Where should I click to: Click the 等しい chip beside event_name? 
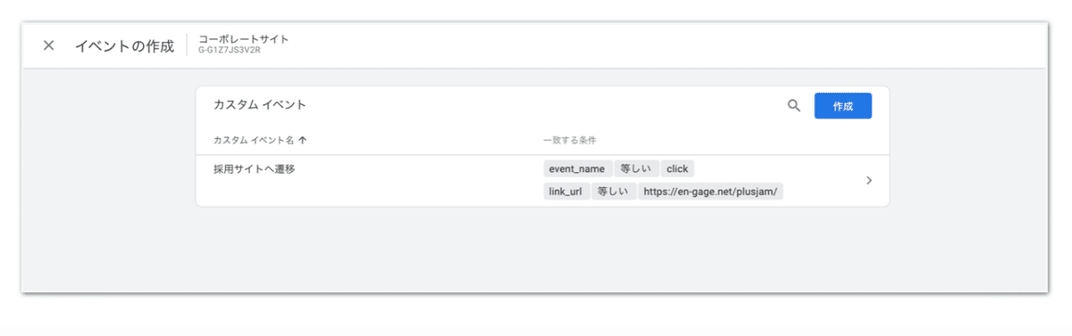point(636,168)
